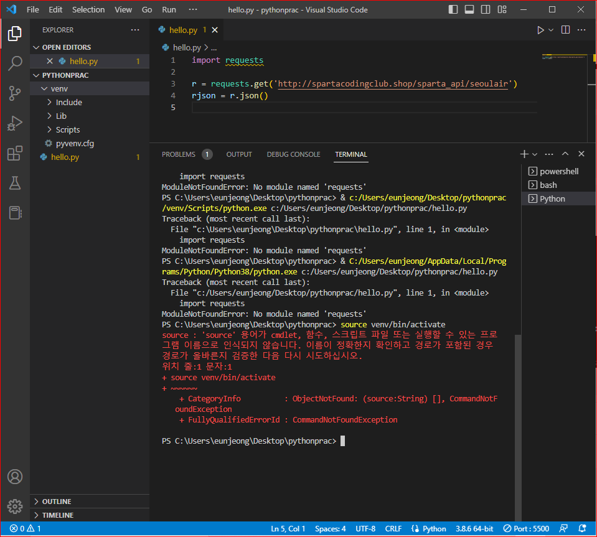Click Ln 5, Col 1 in status bar
597x537 pixels.
288,529
